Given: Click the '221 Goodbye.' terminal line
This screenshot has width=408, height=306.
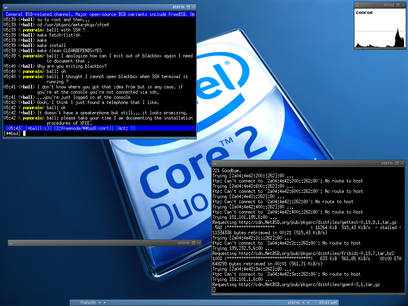Looking at the screenshot, I should (x=227, y=171).
